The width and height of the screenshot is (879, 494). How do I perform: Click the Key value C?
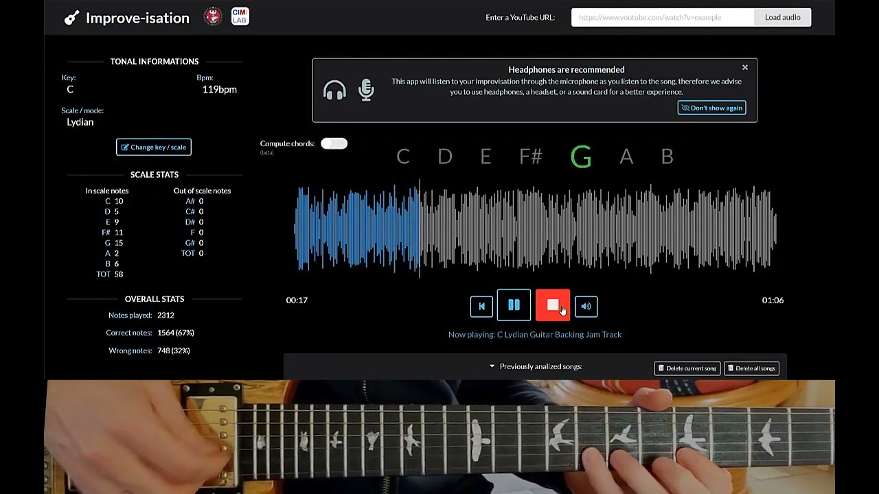[x=70, y=89]
